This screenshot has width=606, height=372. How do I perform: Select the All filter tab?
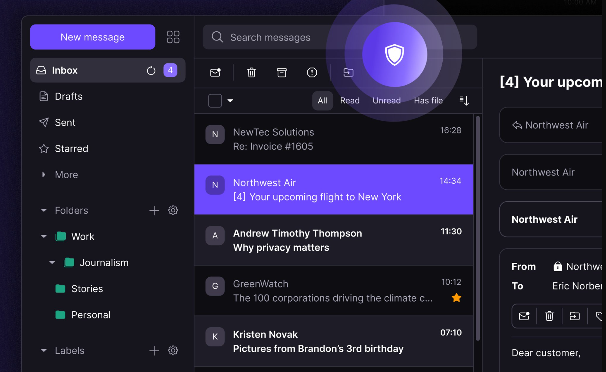(323, 100)
